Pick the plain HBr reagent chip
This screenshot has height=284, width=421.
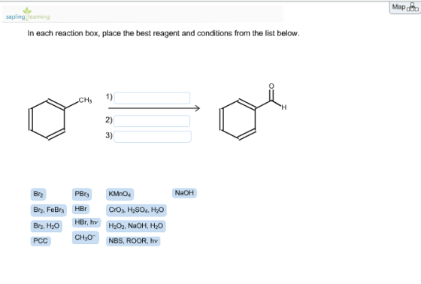[81, 209]
